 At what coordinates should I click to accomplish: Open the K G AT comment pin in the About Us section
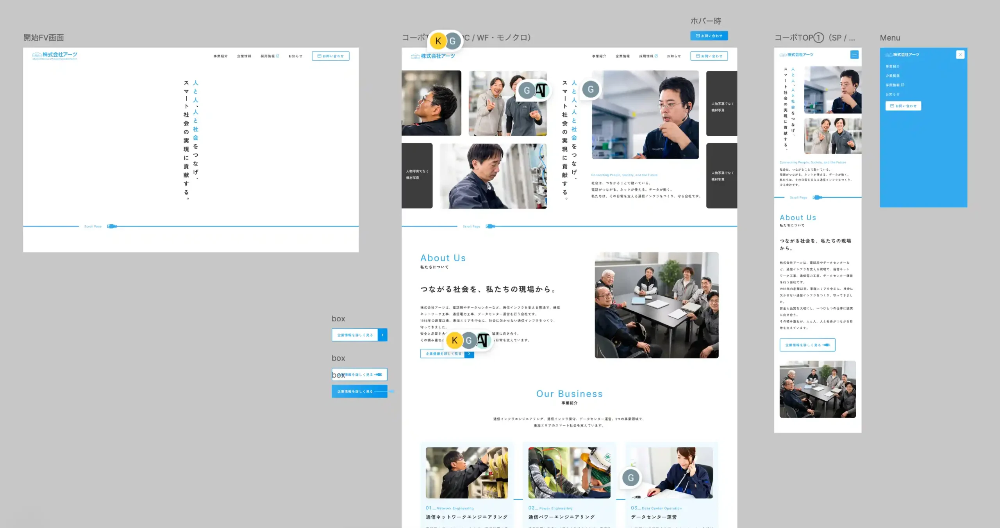[468, 340]
